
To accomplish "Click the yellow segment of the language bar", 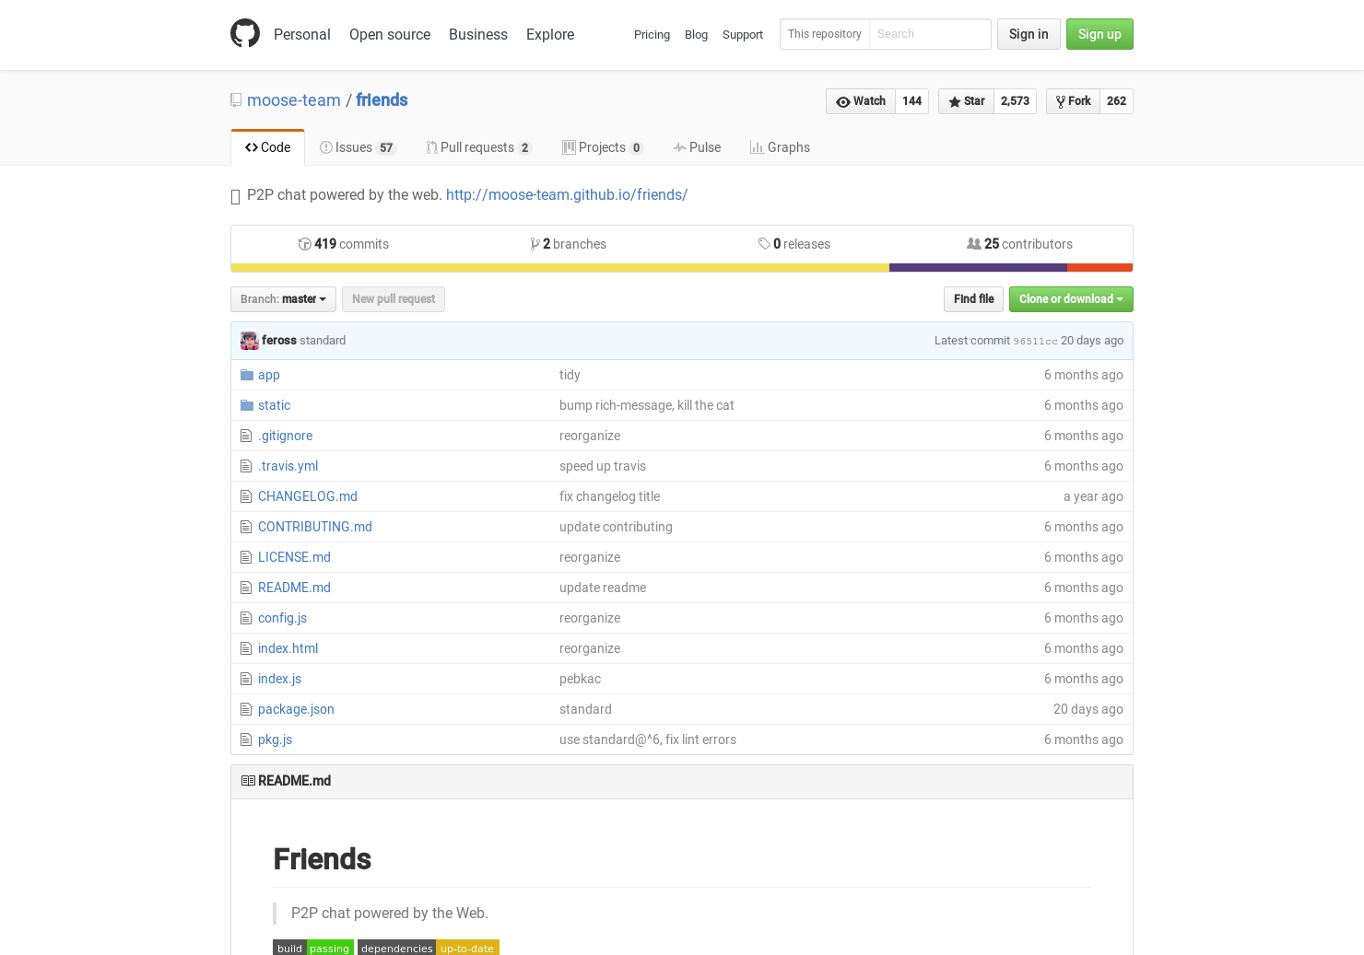I will pos(559,268).
